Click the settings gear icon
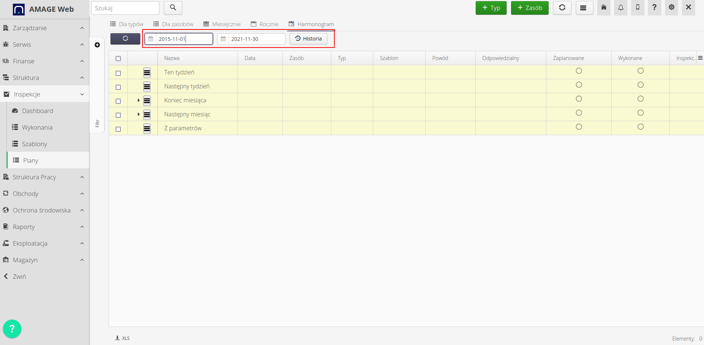The image size is (704, 345). pyautogui.click(x=671, y=8)
